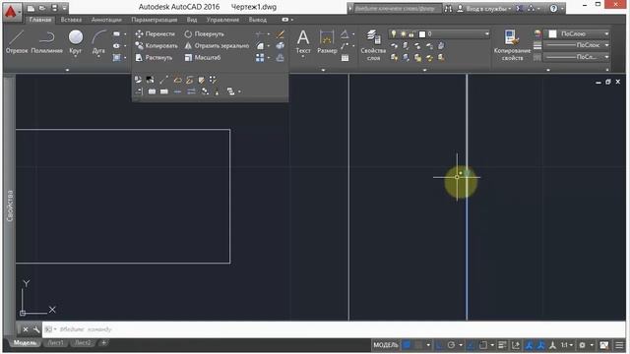Image resolution: width=630 pixels, height=354 pixels.
Task: Open the Вход в службы sign-in menu
Action: [x=484, y=8]
